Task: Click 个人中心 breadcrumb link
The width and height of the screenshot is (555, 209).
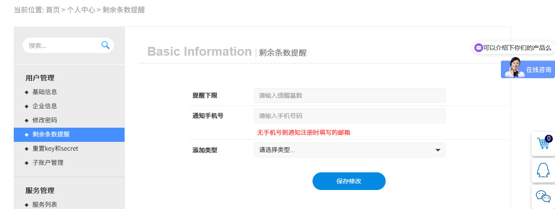Action: click(81, 10)
